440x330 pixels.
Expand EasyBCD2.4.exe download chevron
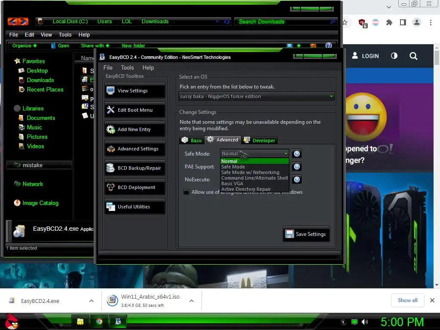coord(92,301)
